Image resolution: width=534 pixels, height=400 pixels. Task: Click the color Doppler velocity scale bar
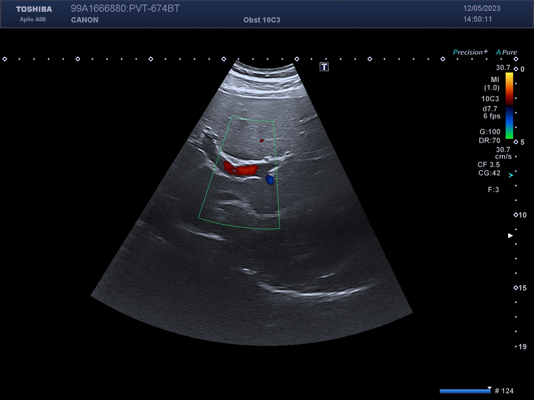point(509,106)
